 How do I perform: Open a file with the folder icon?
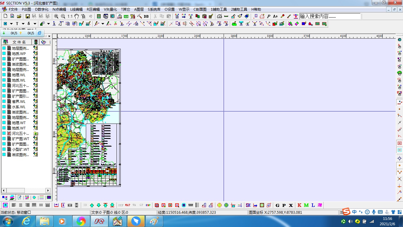19,16
